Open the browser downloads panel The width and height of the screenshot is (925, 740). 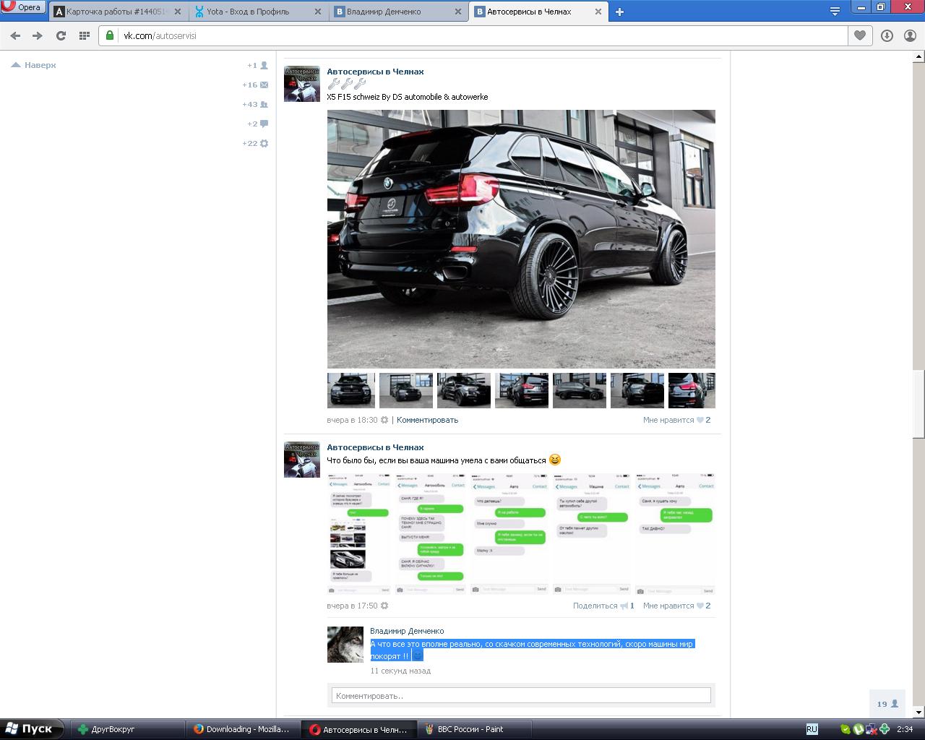[887, 35]
